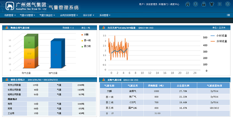Select the 气量交接监控 menu item
The width and height of the screenshot is (233, 119).
47,15
